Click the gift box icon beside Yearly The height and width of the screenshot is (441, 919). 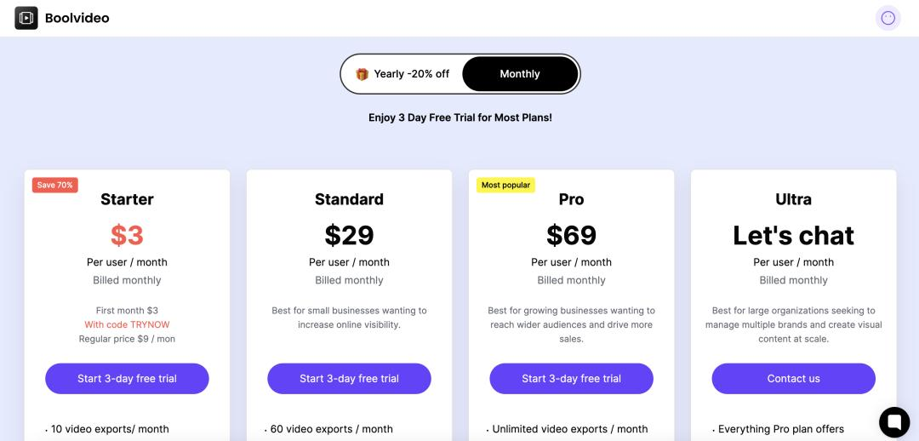[362, 74]
